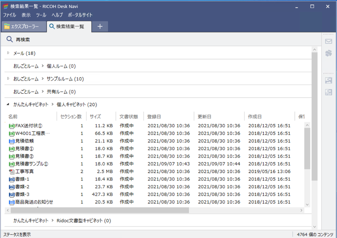Select the file name 工事写真
This screenshot has width=337, height=238.
click(24, 172)
